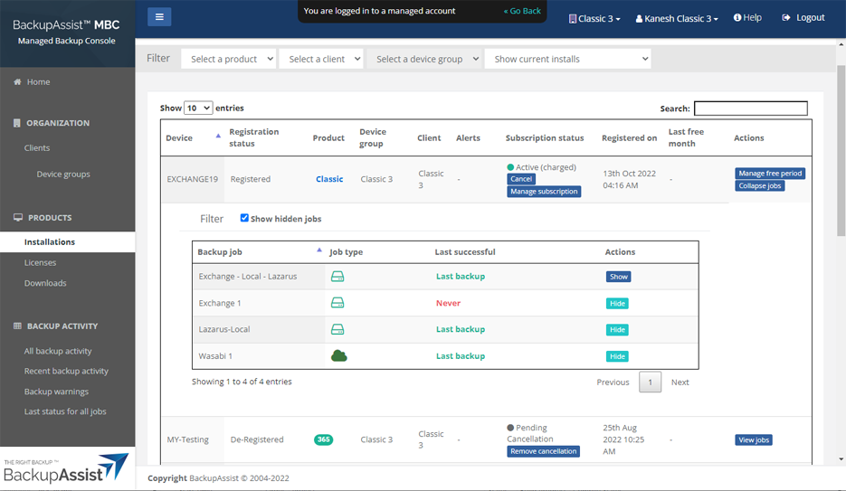
Task: Open All backup activity page
Action: click(58, 351)
